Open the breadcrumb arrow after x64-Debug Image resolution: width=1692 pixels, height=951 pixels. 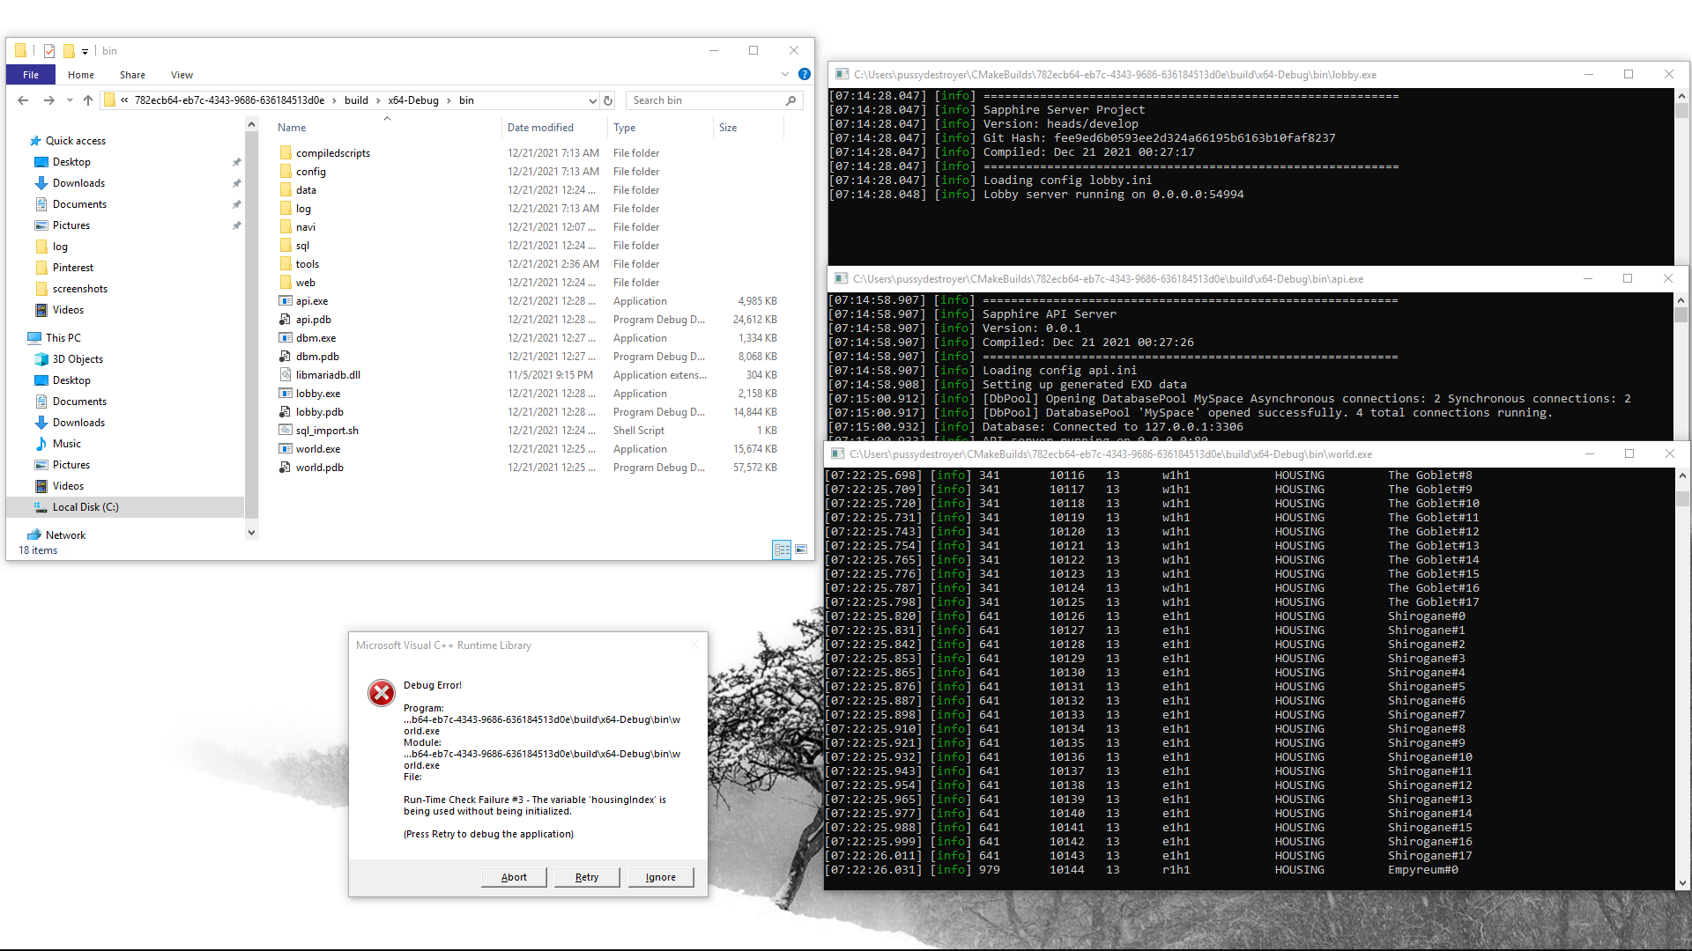pos(451,100)
